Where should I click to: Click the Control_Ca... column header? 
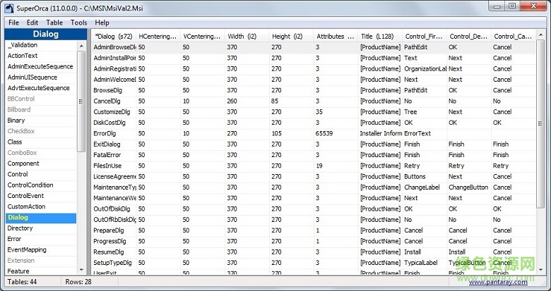tap(514, 37)
